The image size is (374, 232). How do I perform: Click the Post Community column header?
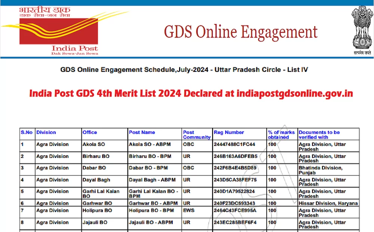click(x=197, y=135)
